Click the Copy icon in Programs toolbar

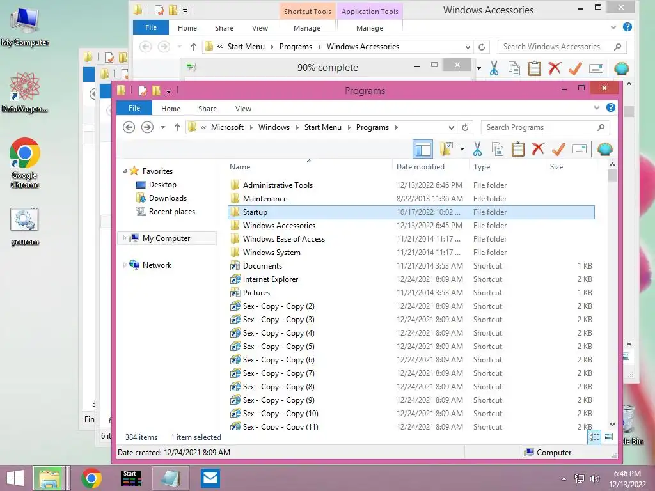498,149
